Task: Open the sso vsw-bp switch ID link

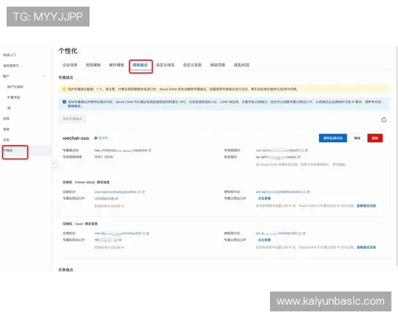Action: click(x=117, y=233)
